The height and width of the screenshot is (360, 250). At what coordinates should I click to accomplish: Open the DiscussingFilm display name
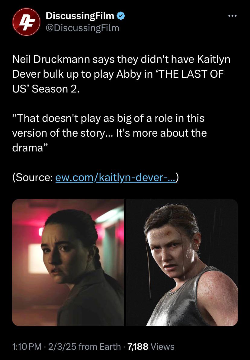click(x=80, y=16)
